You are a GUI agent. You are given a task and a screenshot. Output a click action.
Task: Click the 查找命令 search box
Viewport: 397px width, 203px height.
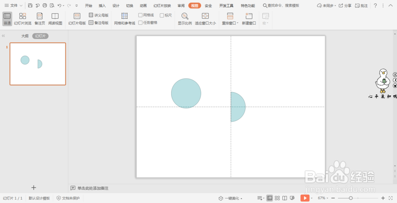[x=281, y=5]
